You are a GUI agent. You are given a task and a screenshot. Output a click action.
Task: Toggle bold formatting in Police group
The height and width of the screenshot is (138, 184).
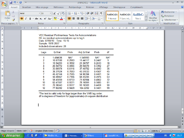coord(22,19)
